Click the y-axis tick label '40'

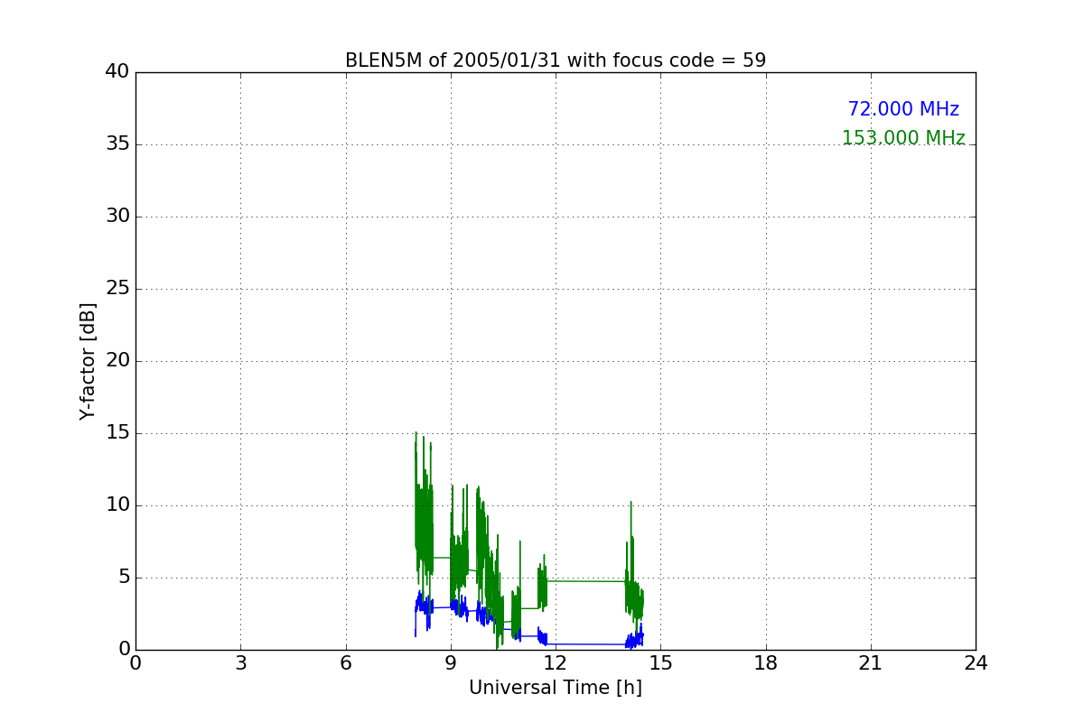click(x=117, y=71)
